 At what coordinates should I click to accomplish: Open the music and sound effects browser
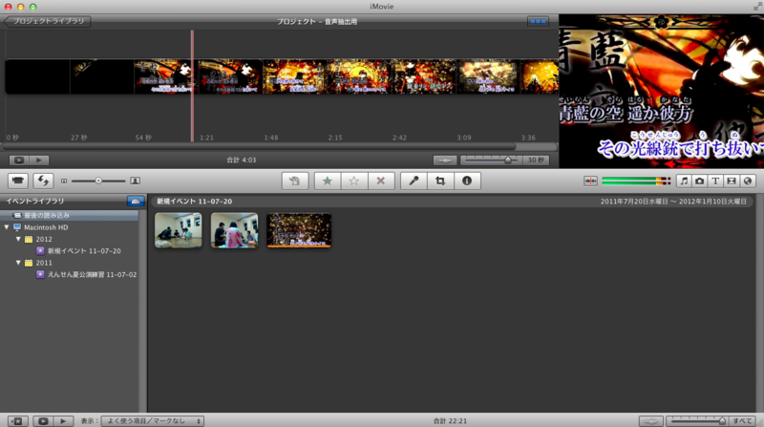tap(684, 181)
